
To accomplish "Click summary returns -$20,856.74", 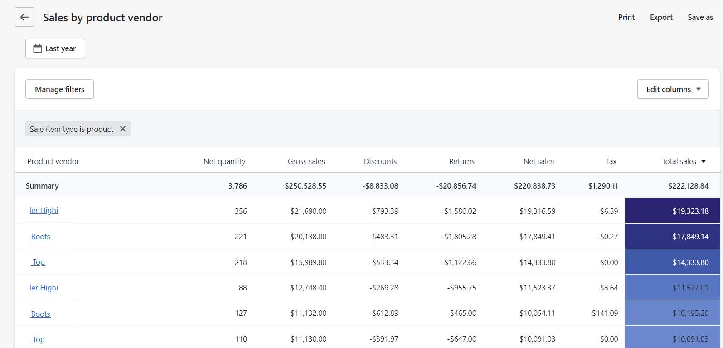I will click(456, 186).
